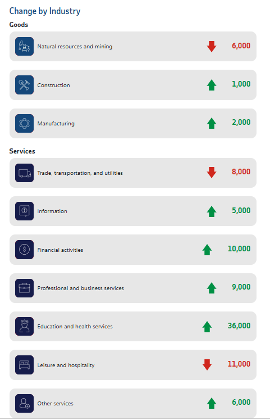Screen dimensions: 270x420
Task: Click the truck icon for Trade, transportation
Action: pos(24,173)
